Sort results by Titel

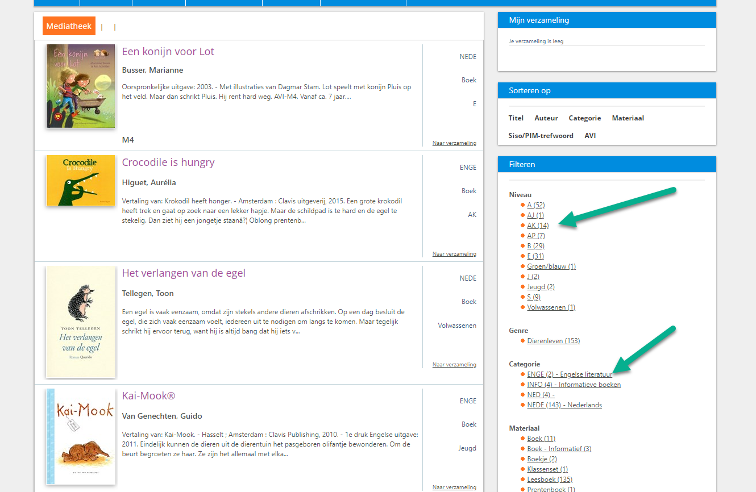point(516,118)
